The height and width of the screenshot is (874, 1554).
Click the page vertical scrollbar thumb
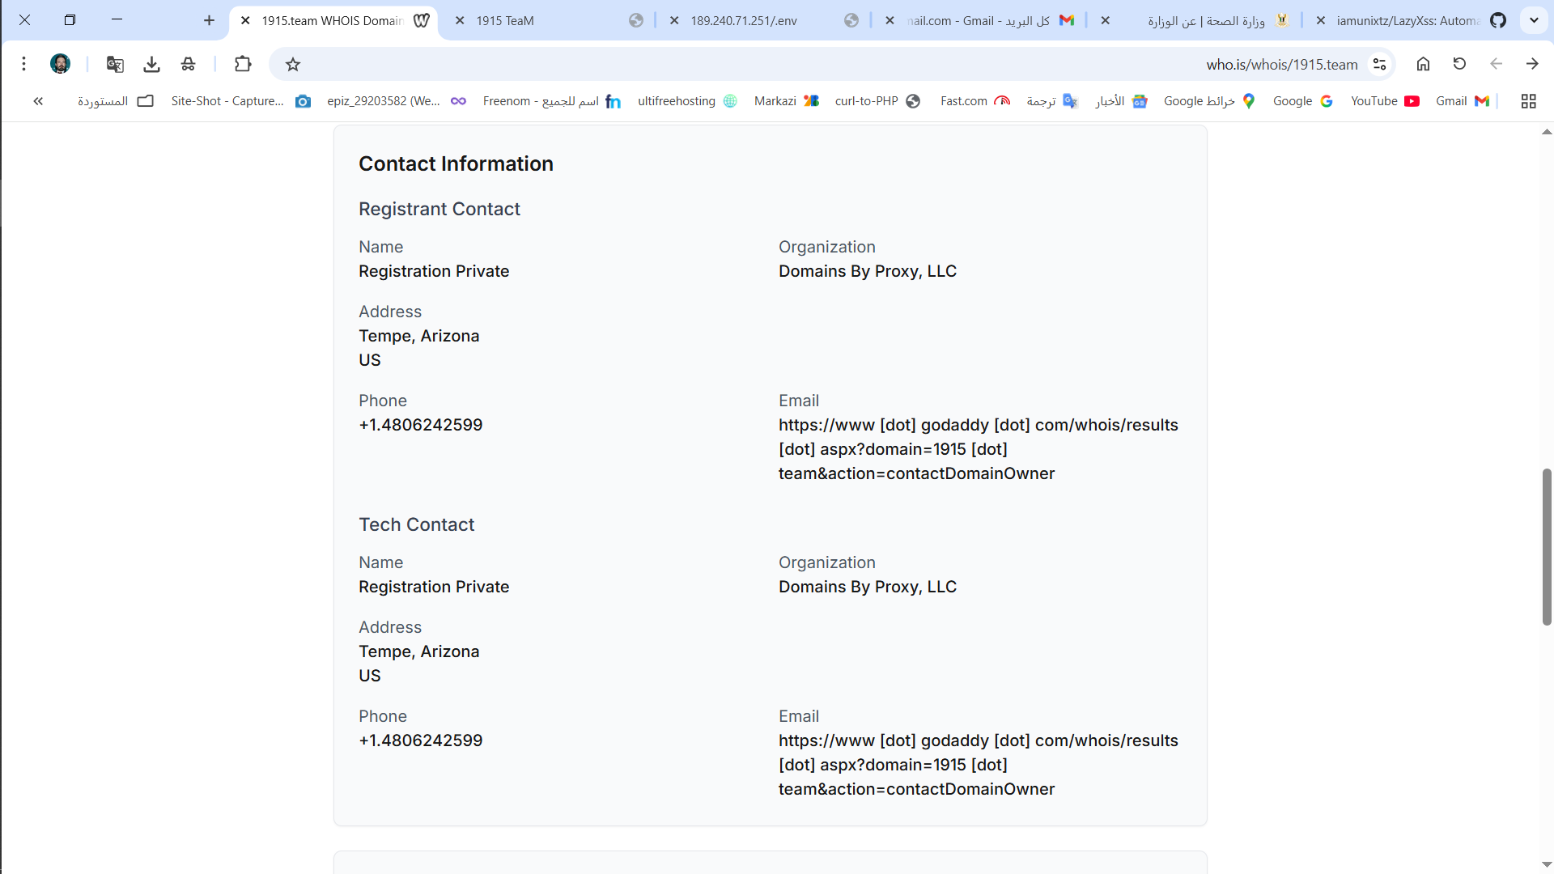[x=1547, y=546]
